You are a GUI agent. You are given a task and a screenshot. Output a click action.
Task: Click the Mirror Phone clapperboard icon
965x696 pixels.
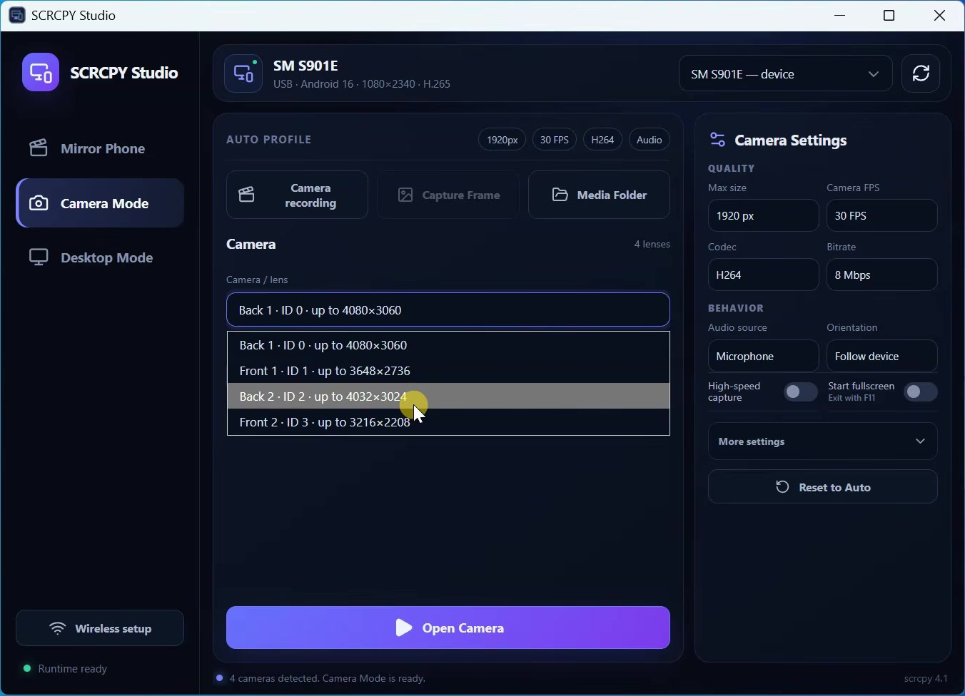39,148
